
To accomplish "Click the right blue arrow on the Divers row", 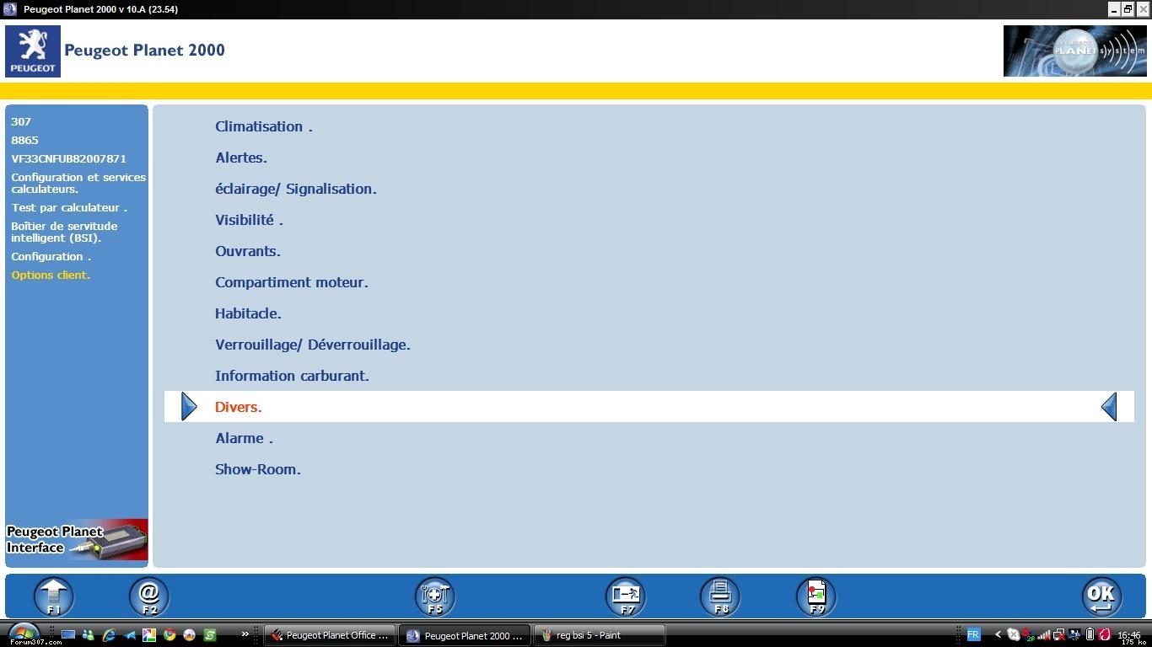I will pyautogui.click(x=1109, y=407).
